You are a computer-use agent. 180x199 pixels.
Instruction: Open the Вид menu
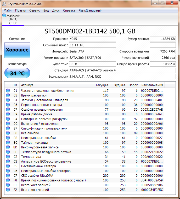coord(46,10)
